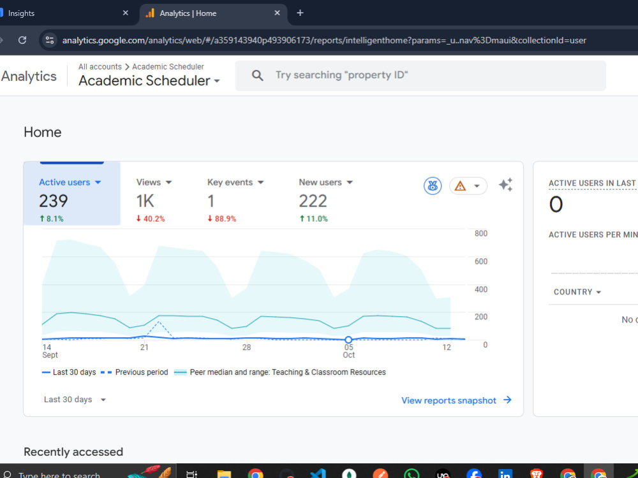Click the 40.2% decrease indicator
Image resolution: width=638 pixels, height=478 pixels.
(x=151, y=219)
